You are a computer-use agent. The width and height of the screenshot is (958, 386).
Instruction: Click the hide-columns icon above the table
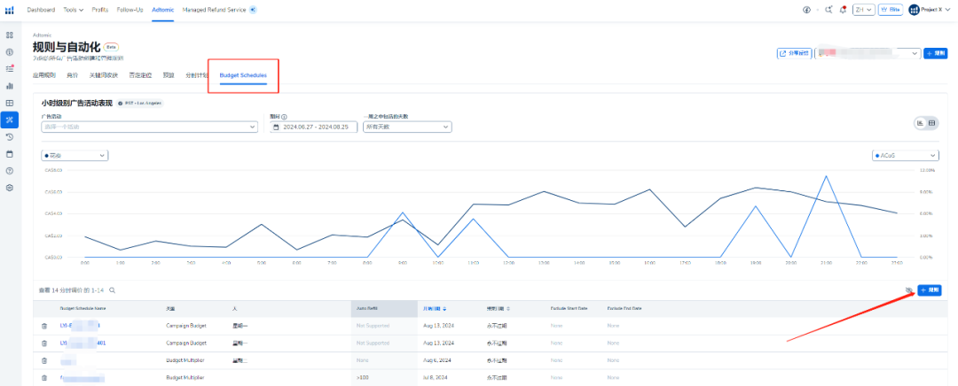(x=908, y=290)
